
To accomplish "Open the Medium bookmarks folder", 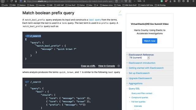I will [x=21, y=5].
